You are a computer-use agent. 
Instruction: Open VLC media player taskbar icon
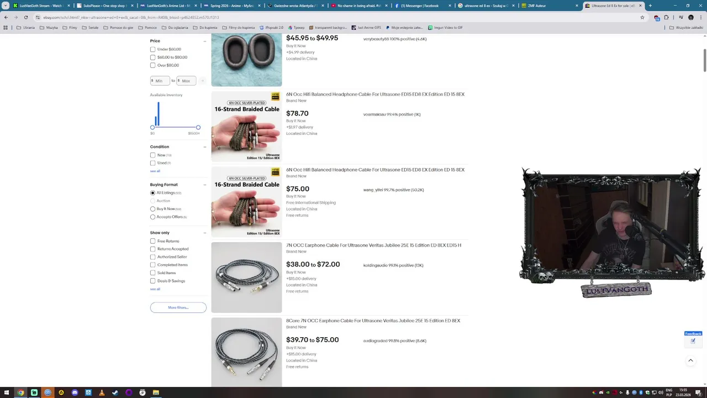(x=102, y=392)
